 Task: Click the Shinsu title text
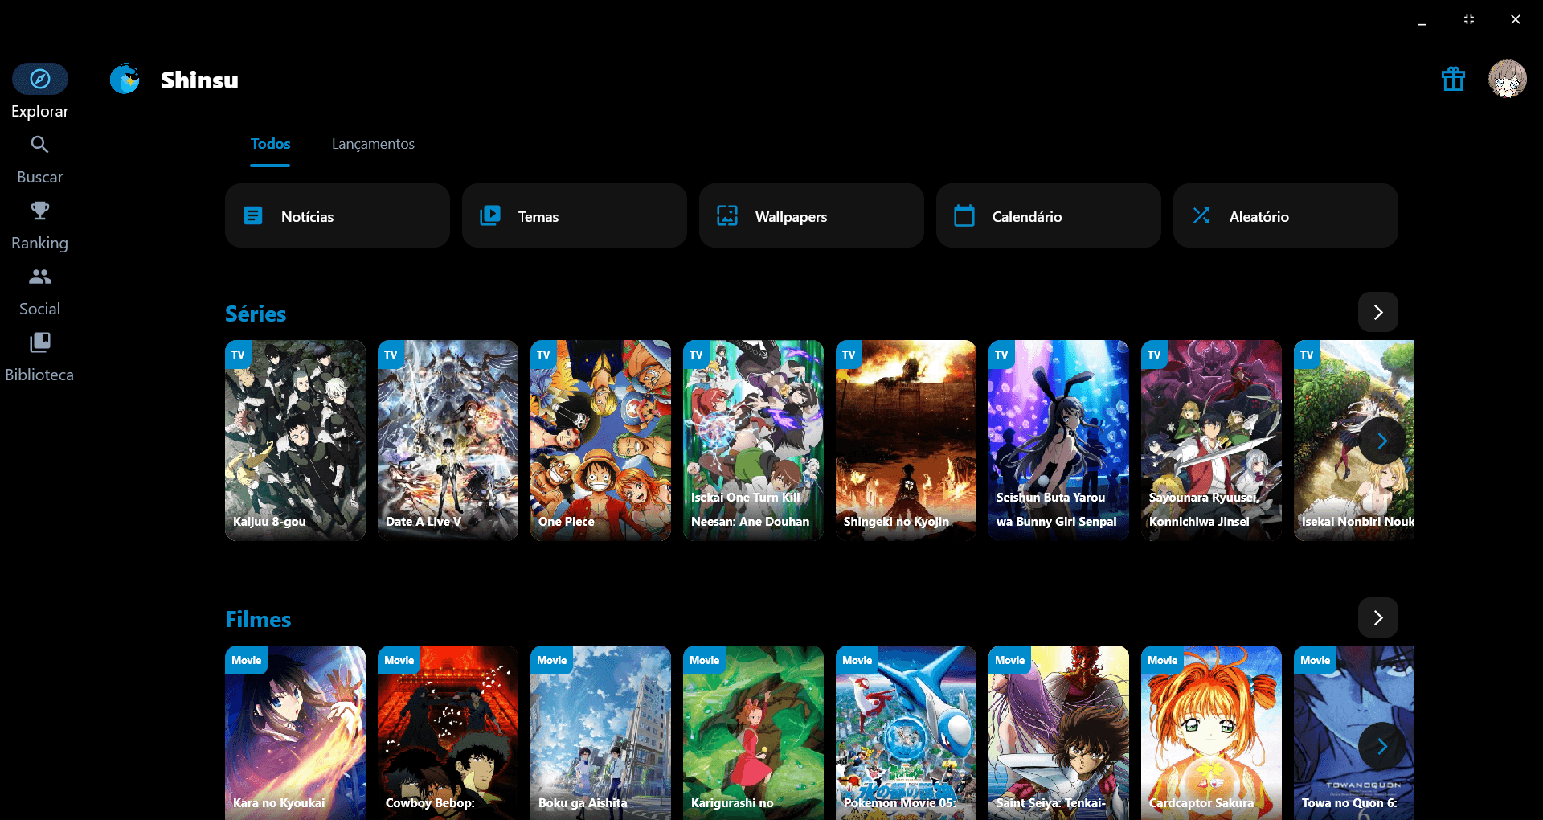[199, 80]
